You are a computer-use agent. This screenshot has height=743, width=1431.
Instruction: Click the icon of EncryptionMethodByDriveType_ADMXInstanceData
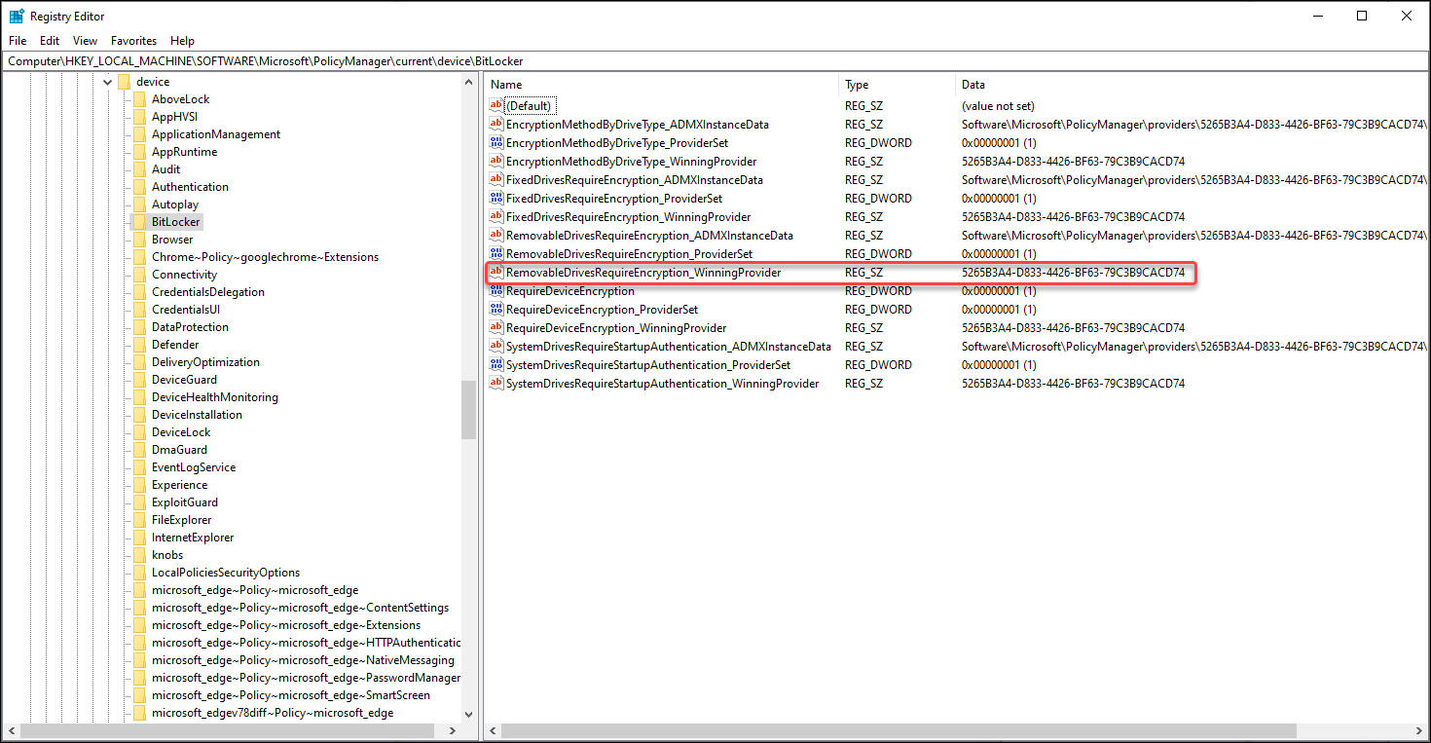pos(496,124)
